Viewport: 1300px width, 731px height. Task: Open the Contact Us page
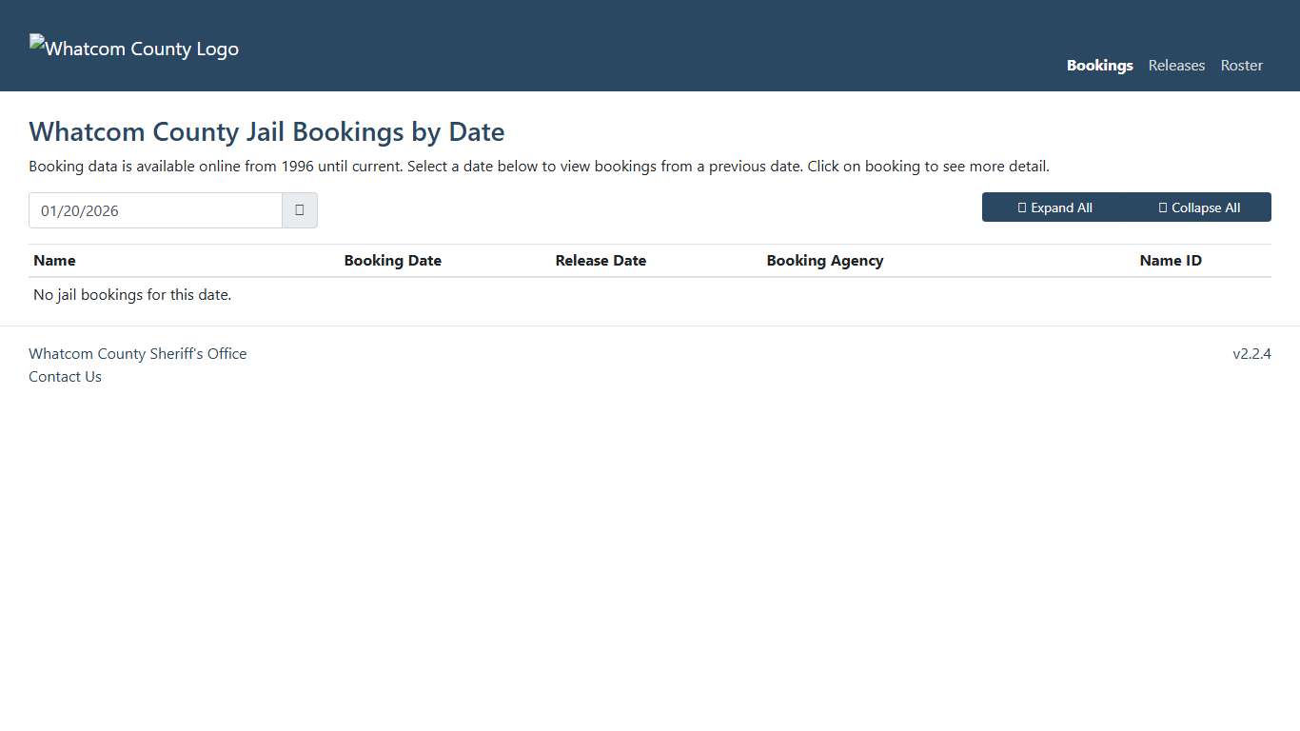(65, 376)
